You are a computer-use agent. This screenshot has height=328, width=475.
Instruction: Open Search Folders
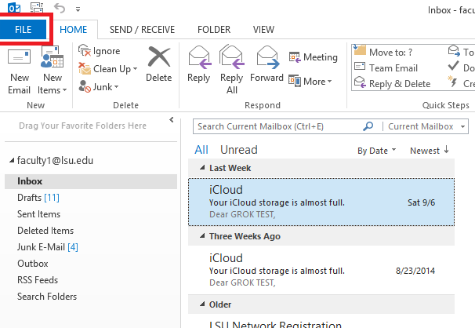[47, 296]
